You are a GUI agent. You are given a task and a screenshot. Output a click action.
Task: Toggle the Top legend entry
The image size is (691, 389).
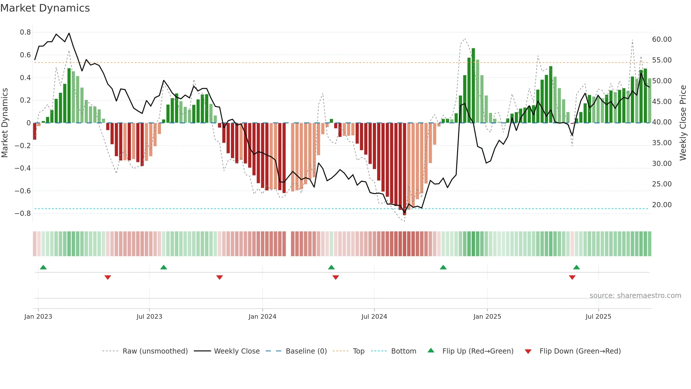(x=349, y=351)
